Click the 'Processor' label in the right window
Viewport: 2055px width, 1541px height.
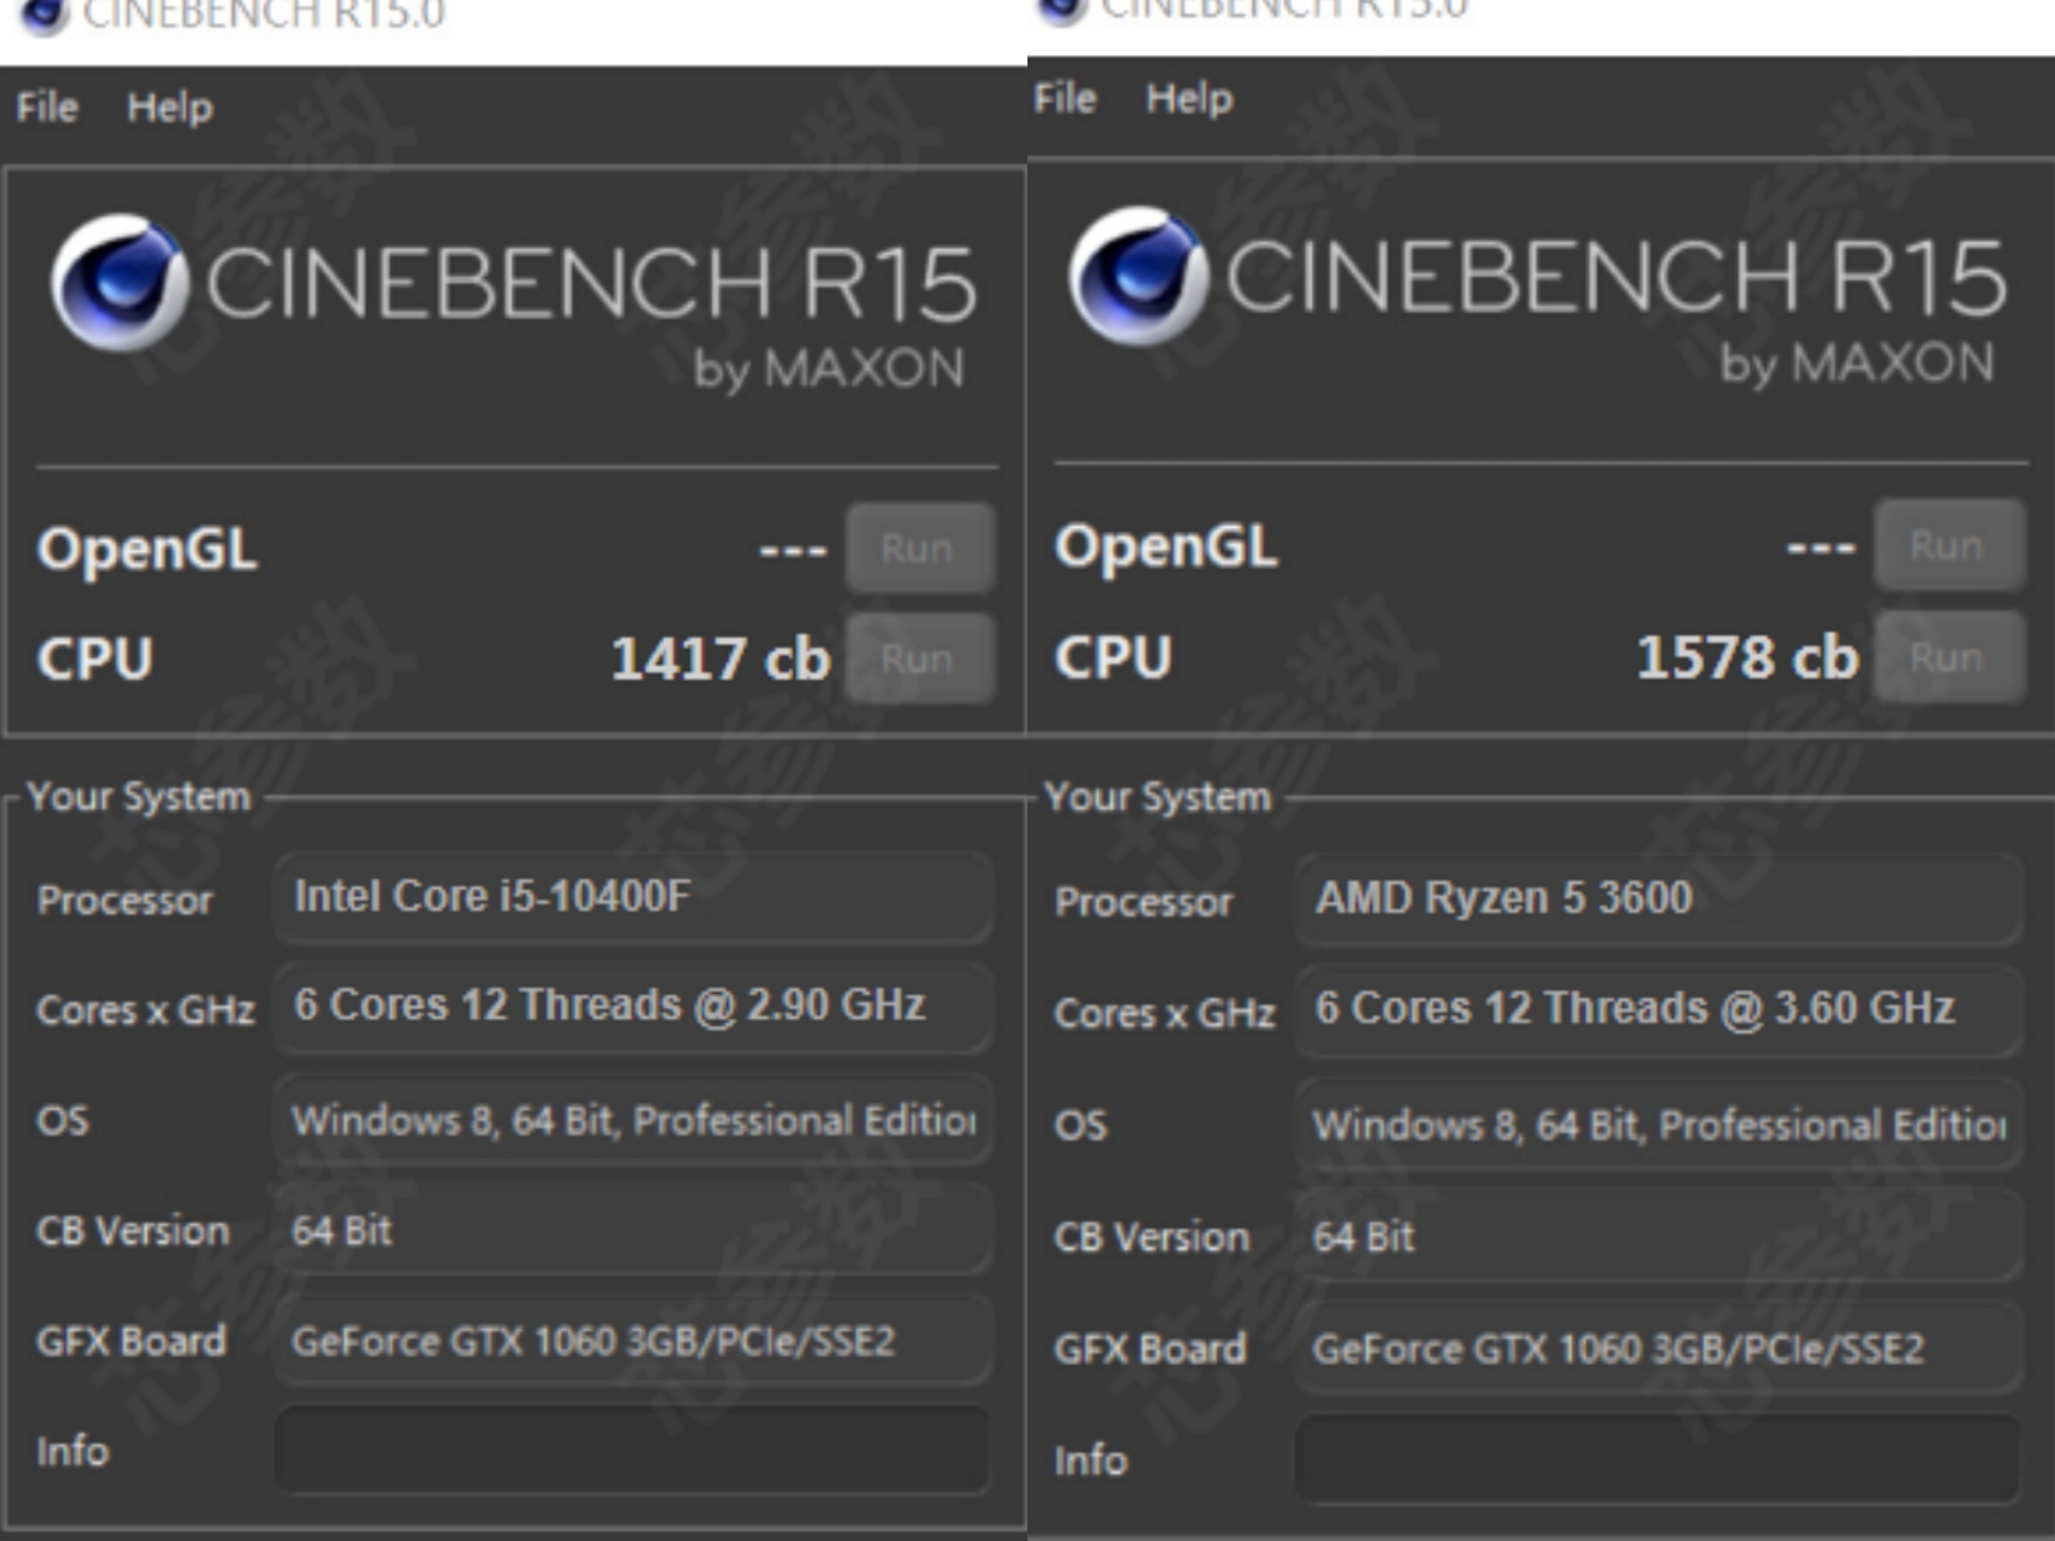coord(1144,902)
